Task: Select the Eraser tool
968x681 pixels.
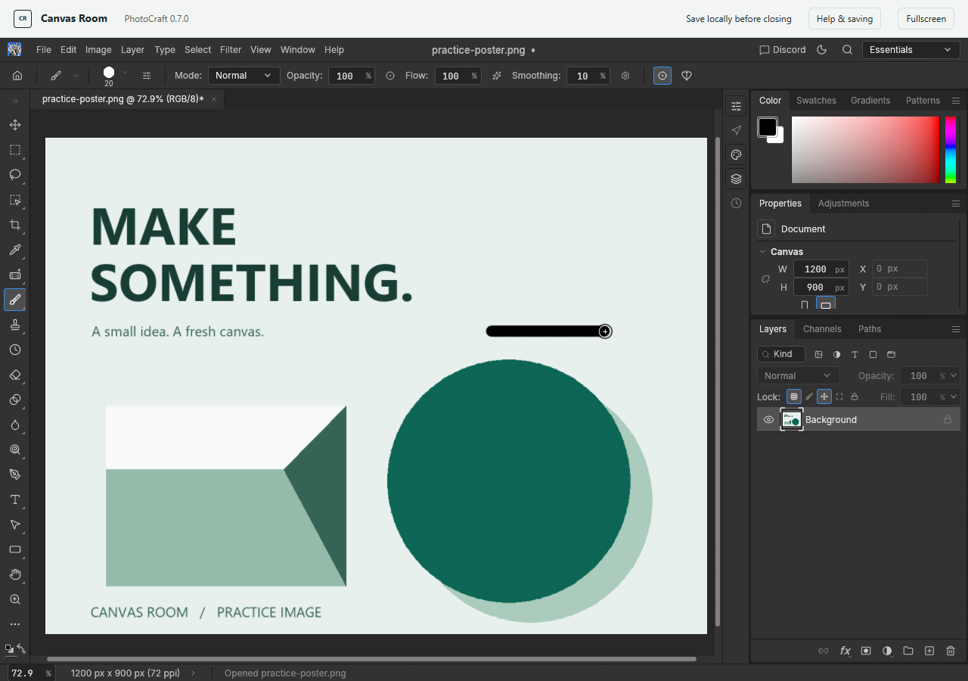Action: (14, 375)
